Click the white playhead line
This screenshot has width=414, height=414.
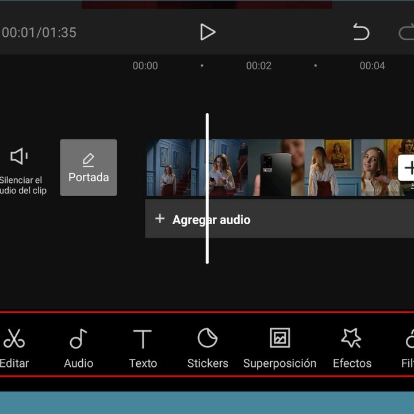207,189
